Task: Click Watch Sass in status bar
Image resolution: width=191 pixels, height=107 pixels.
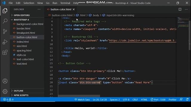Action: (82, 100)
